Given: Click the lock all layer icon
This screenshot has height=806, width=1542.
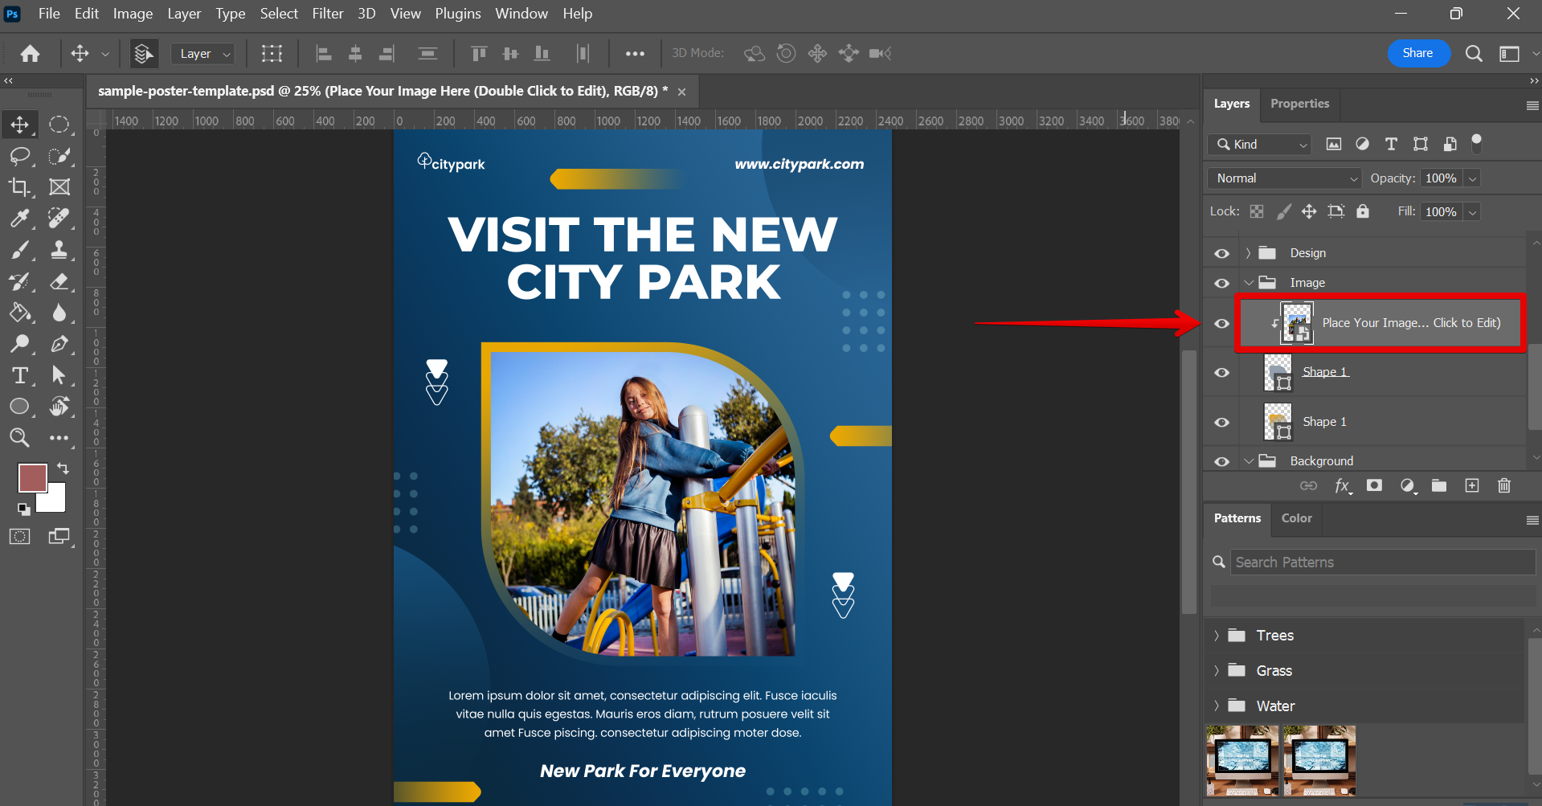Looking at the screenshot, I should [x=1363, y=211].
